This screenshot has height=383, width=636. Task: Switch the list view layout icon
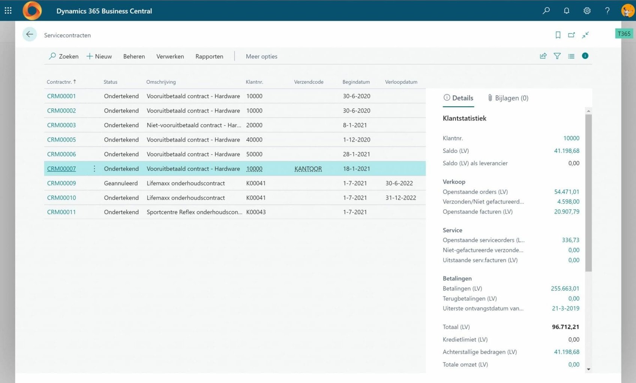571,56
